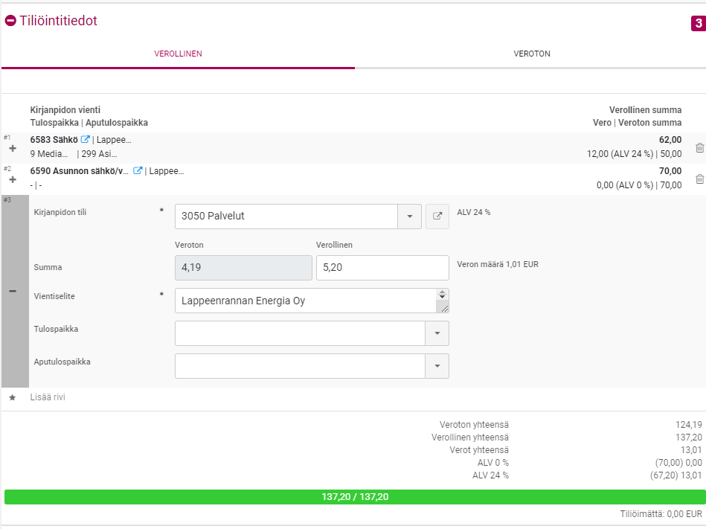This screenshot has width=706, height=529.
Task: Click Lisää rivi to add a row
Action: 48,397
